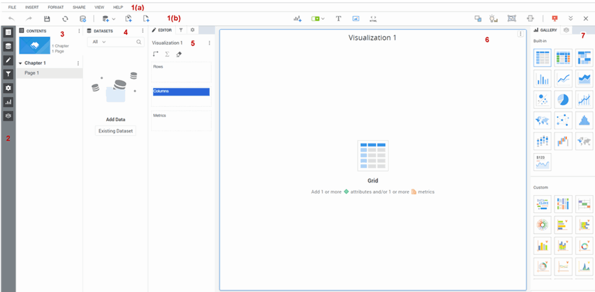
Task: Open the Format menu in the menu bar
Action: click(x=56, y=6)
